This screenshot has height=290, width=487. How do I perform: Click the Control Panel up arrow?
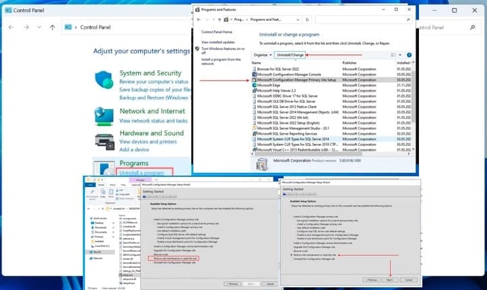[52, 28]
